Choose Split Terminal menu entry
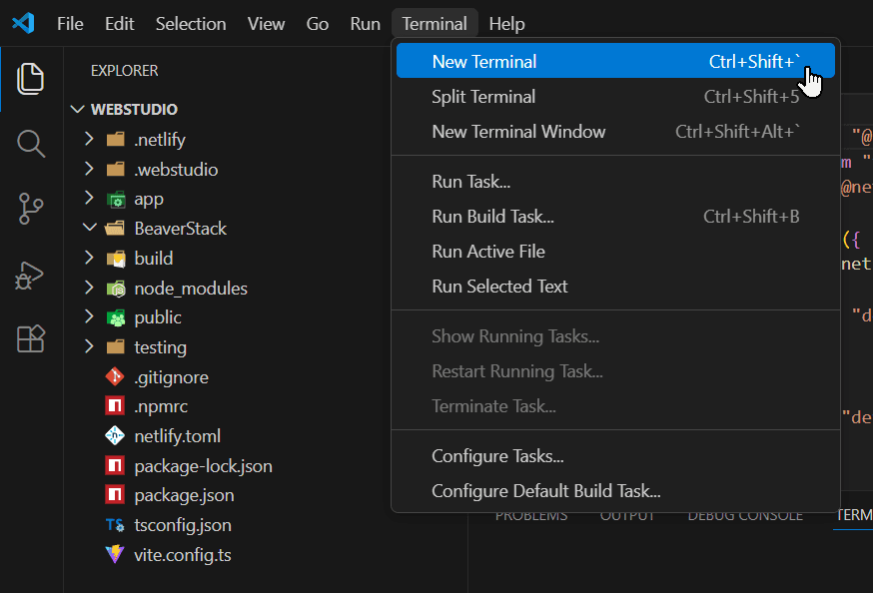873x593 pixels. point(483,97)
